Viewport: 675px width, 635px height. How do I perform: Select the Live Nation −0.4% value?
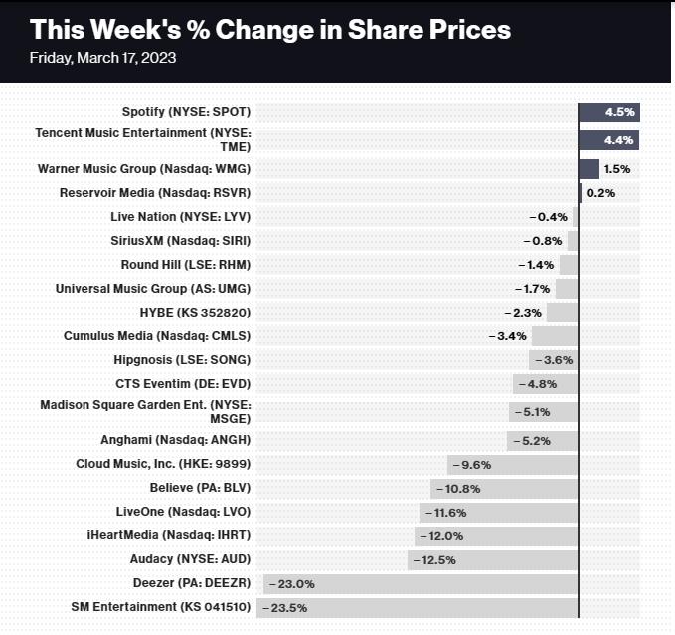(548, 217)
